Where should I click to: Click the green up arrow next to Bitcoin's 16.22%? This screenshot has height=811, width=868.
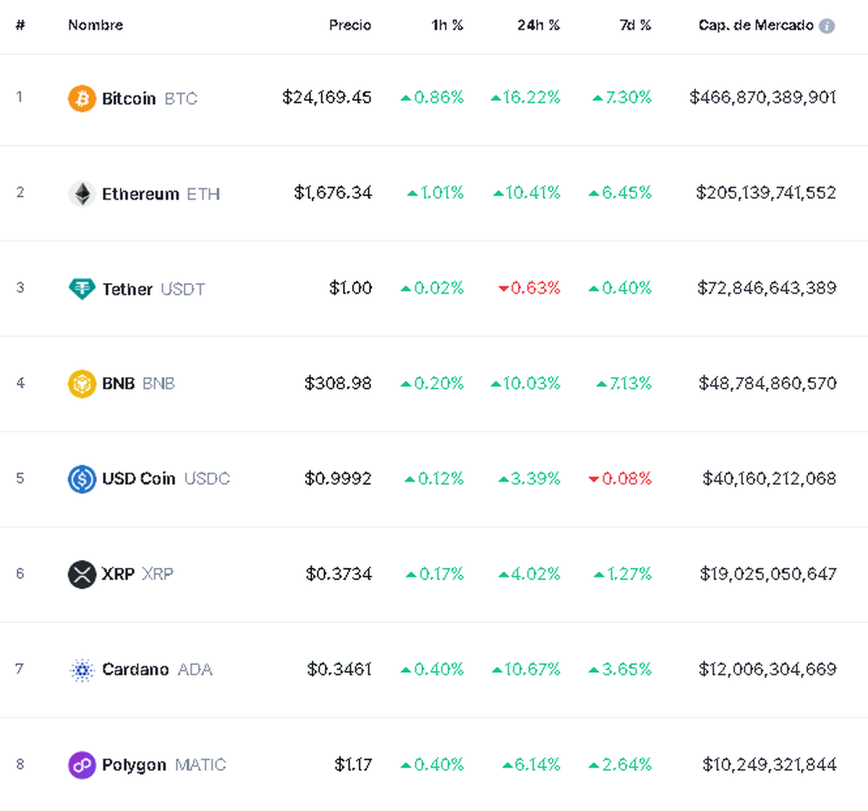click(x=498, y=97)
